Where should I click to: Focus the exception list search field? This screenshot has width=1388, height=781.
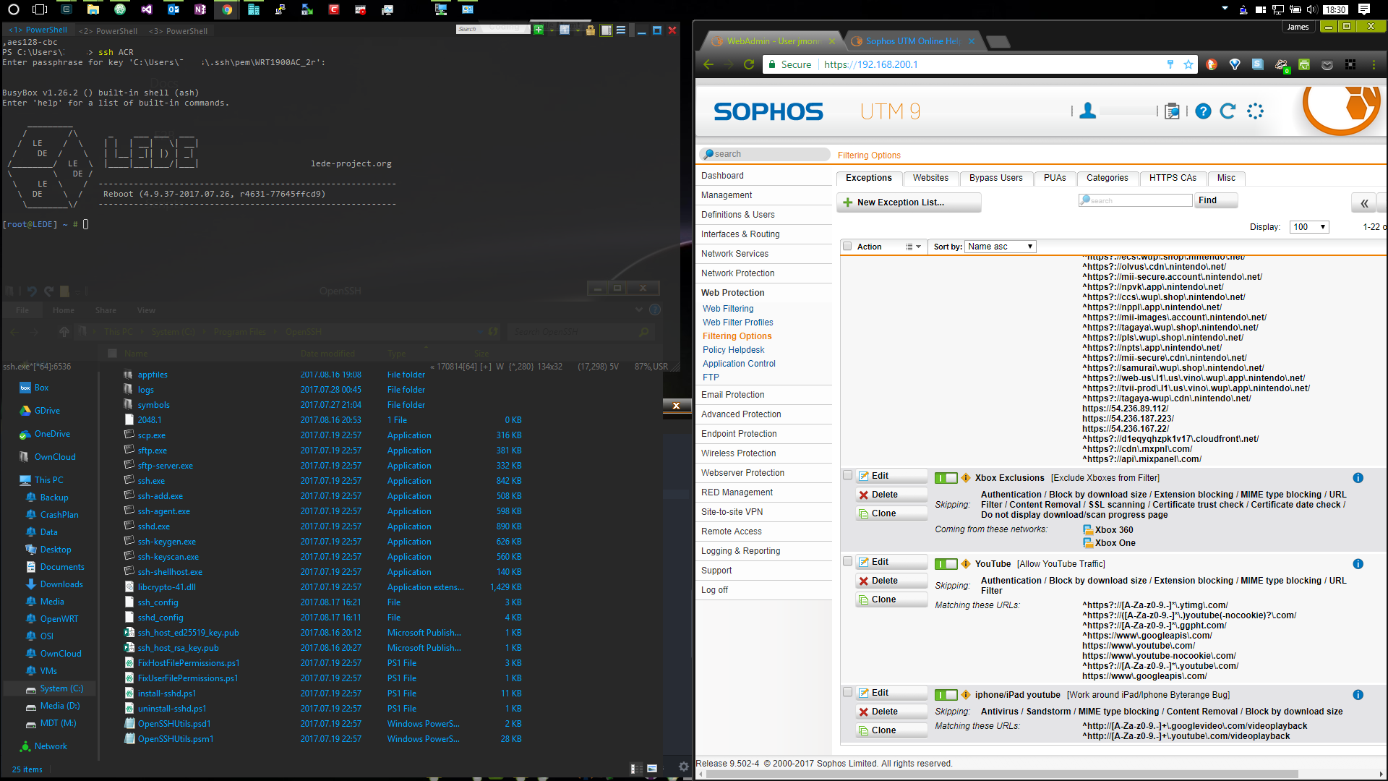1135,200
